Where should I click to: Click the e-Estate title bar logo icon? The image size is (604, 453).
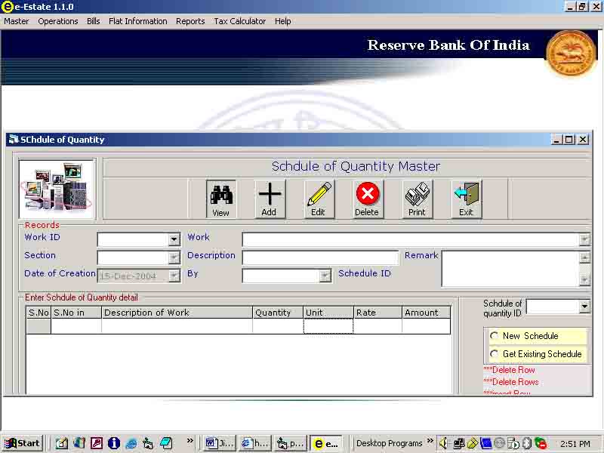7,7
